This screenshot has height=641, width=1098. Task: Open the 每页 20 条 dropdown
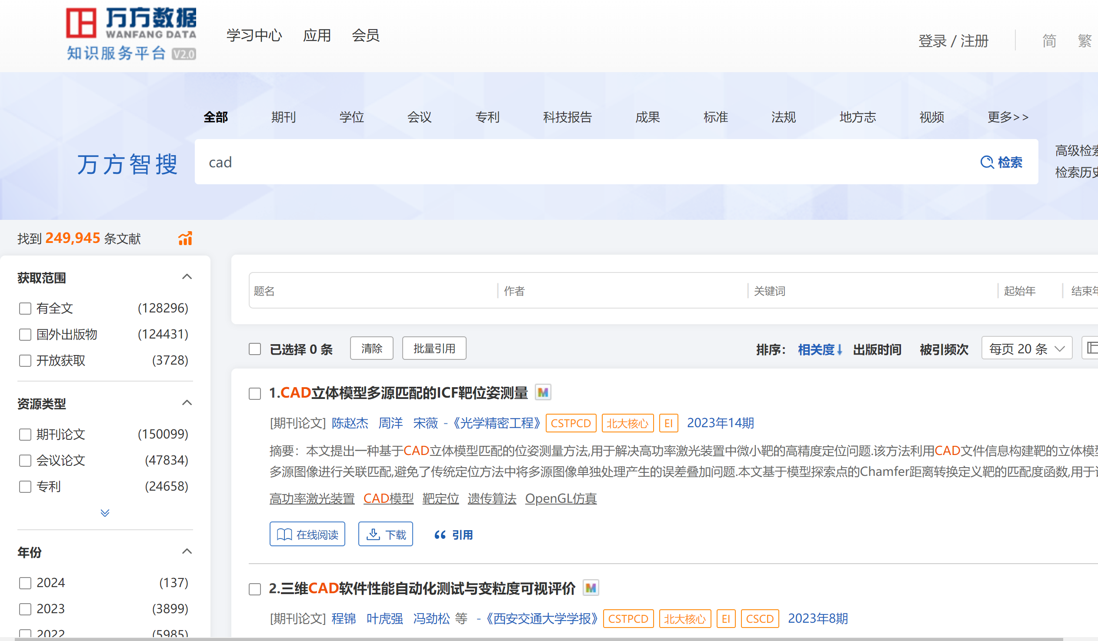(x=1027, y=348)
